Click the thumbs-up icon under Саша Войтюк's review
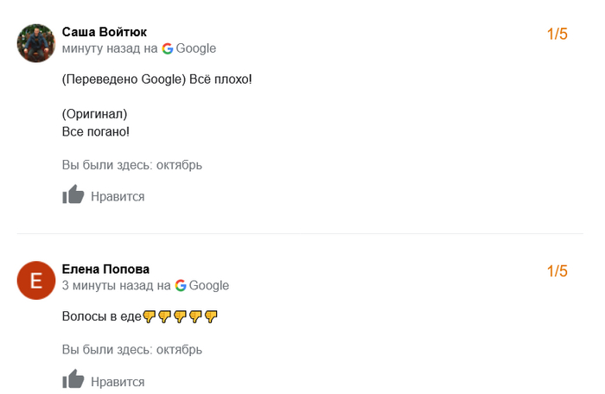The height and width of the screenshot is (394, 605). pyautogui.click(x=73, y=195)
